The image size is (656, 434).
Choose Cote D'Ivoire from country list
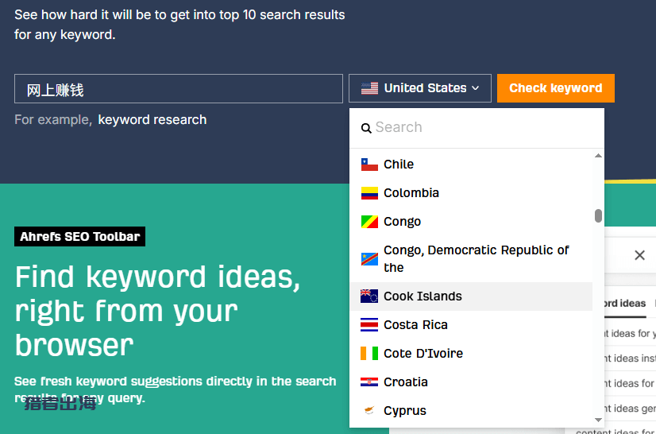[423, 354]
